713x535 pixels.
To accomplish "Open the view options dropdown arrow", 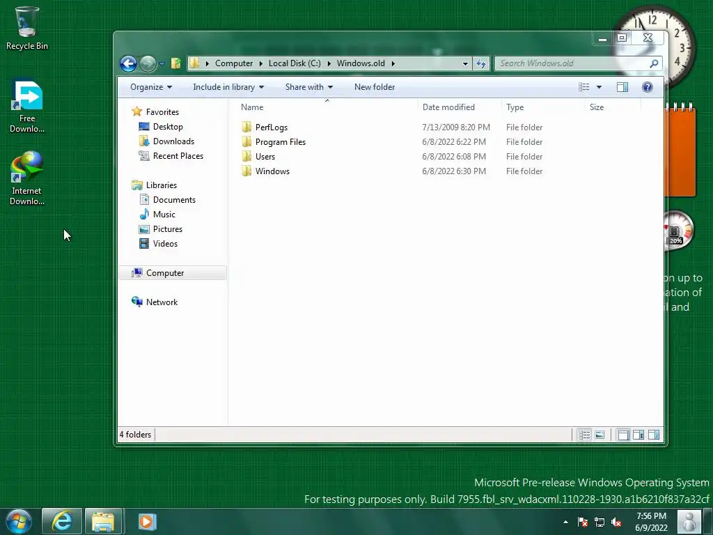I will coord(599,87).
